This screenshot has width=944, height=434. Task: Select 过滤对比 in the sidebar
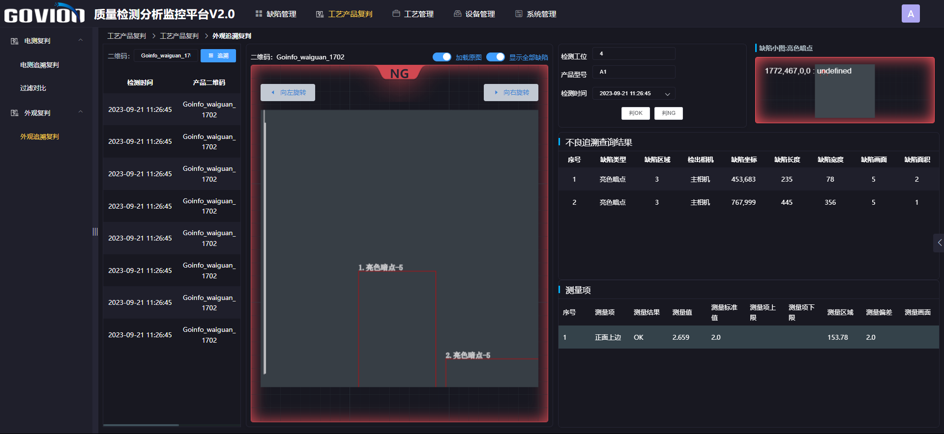tap(33, 88)
